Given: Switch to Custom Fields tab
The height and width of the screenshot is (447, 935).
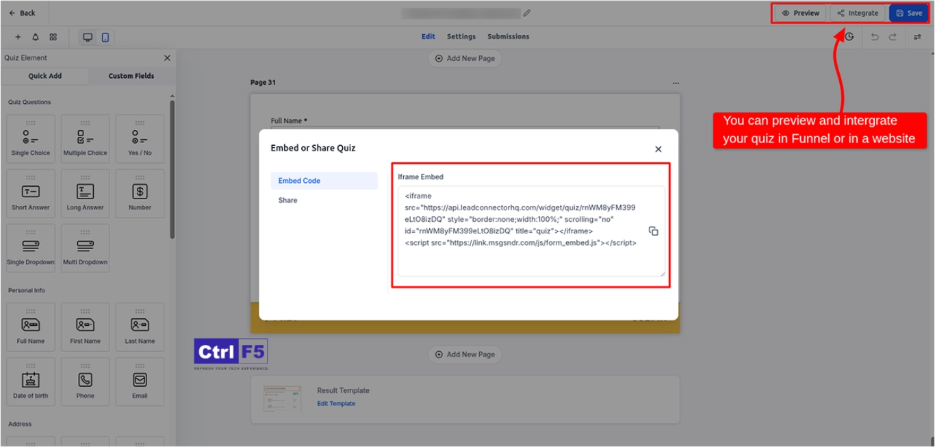Looking at the screenshot, I should [x=131, y=76].
